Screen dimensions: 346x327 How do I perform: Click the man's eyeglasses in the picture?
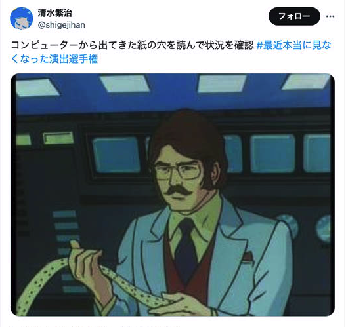pos(179,172)
